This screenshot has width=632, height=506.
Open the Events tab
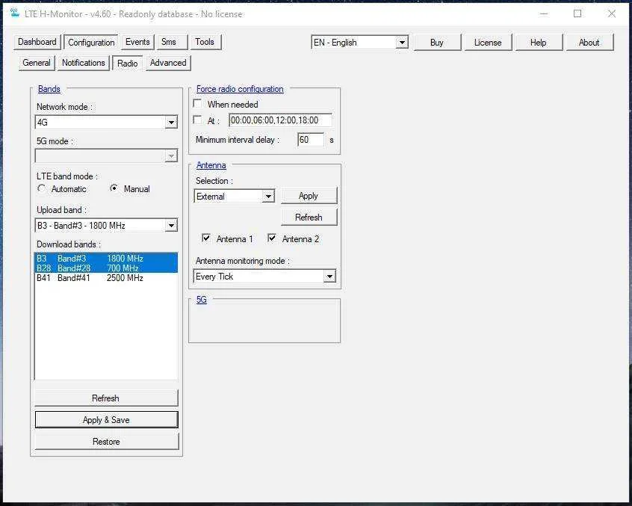point(137,42)
